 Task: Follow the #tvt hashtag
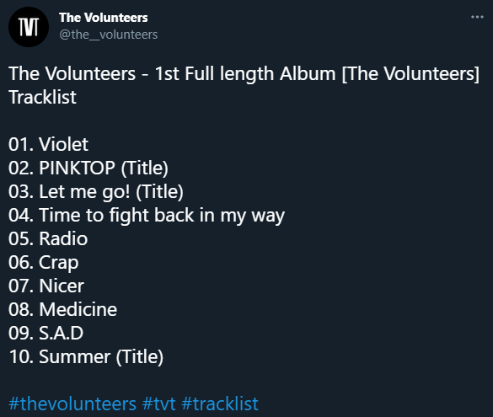coord(158,404)
